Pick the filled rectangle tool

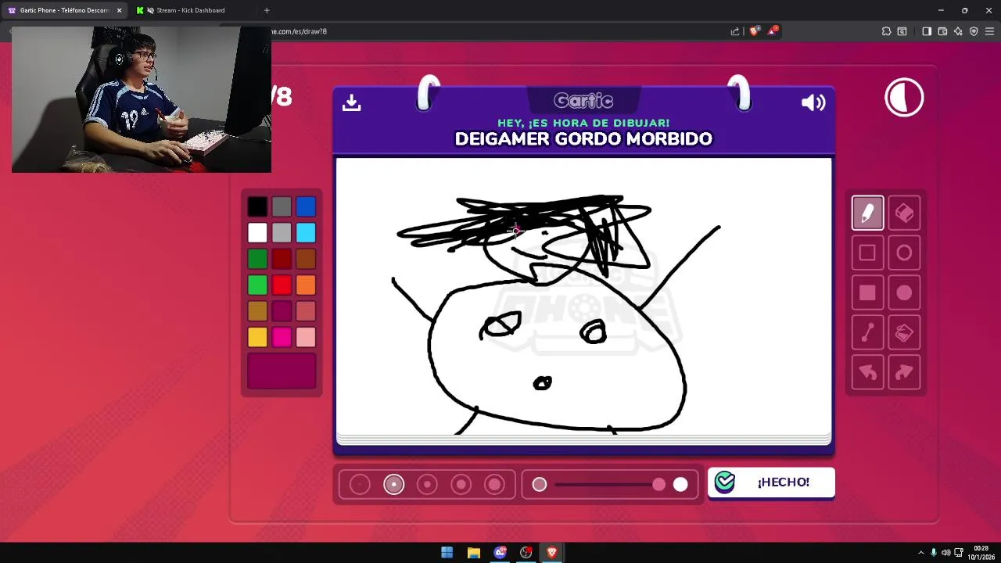[x=867, y=292]
